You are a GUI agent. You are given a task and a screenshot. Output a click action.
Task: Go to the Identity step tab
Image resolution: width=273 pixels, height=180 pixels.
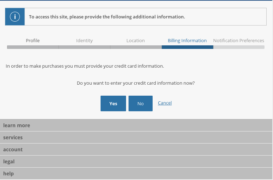pyautogui.click(x=84, y=41)
